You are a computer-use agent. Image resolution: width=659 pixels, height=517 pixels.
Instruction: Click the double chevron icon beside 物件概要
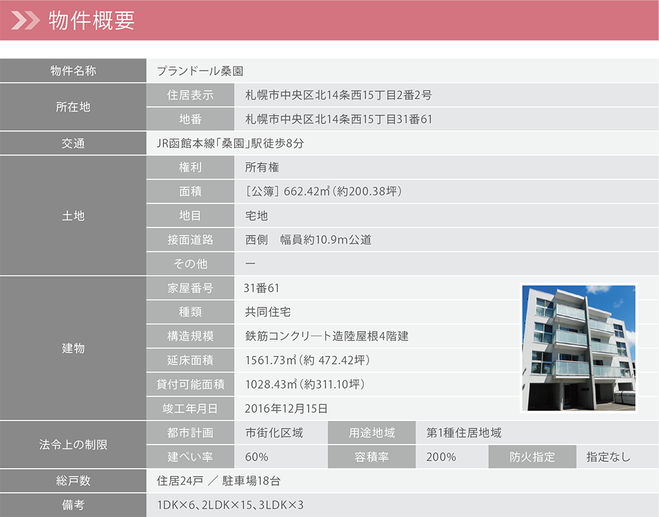pos(26,21)
